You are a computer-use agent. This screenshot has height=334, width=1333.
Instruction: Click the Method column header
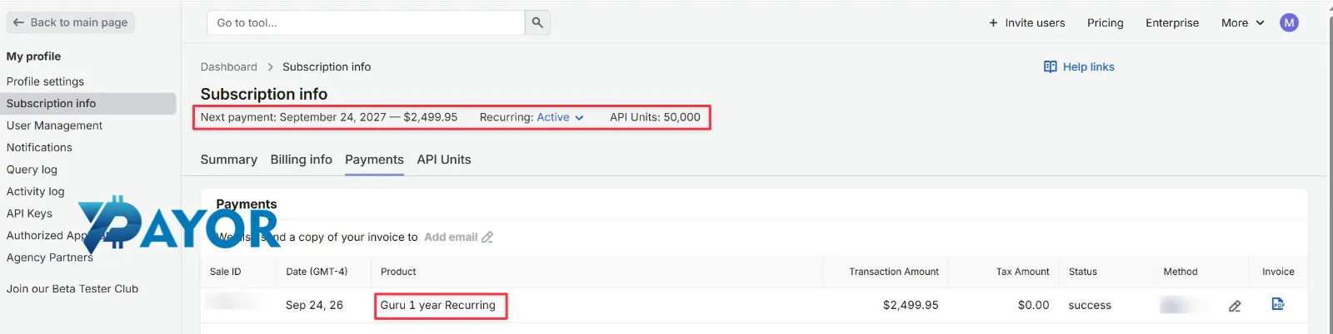point(1180,272)
